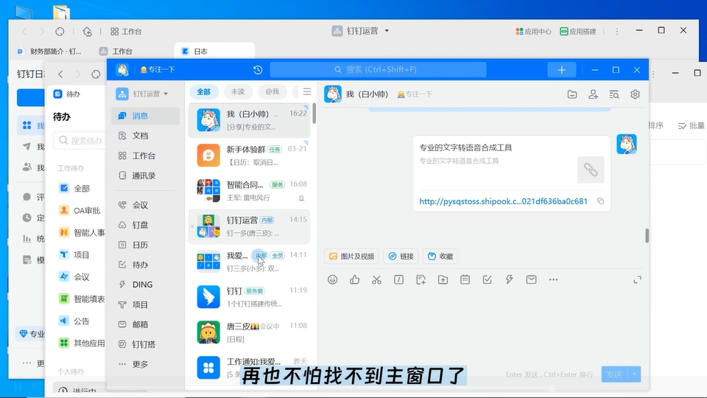This screenshot has width=707, height=398.
Task: Open the pysqstoss.shipook hyperlink
Action: point(503,201)
